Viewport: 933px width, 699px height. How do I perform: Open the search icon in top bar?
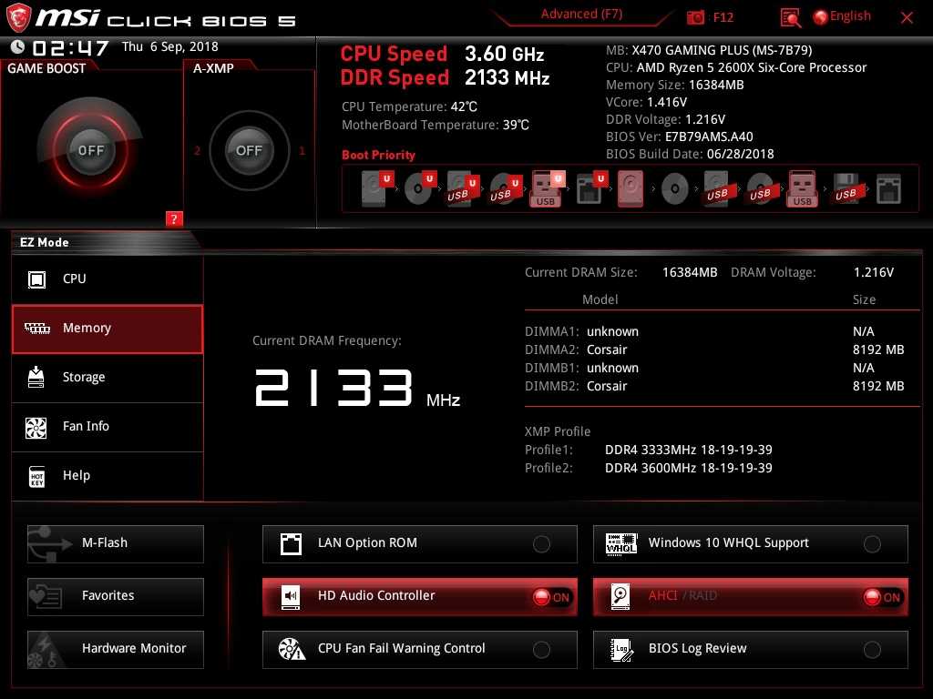pyautogui.click(x=791, y=17)
